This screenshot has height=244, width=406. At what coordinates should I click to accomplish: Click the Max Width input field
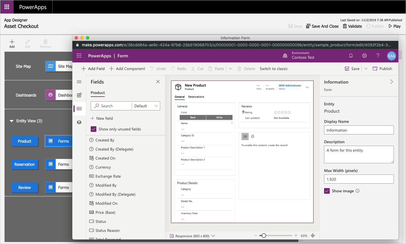(359, 179)
